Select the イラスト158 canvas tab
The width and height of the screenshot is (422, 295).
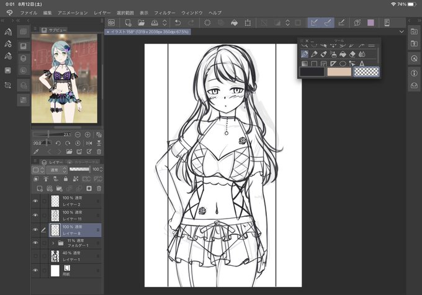[148, 32]
